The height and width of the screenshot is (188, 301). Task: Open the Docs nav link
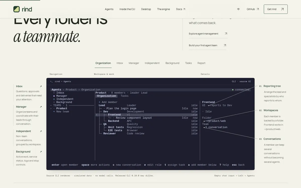(x=181, y=9)
